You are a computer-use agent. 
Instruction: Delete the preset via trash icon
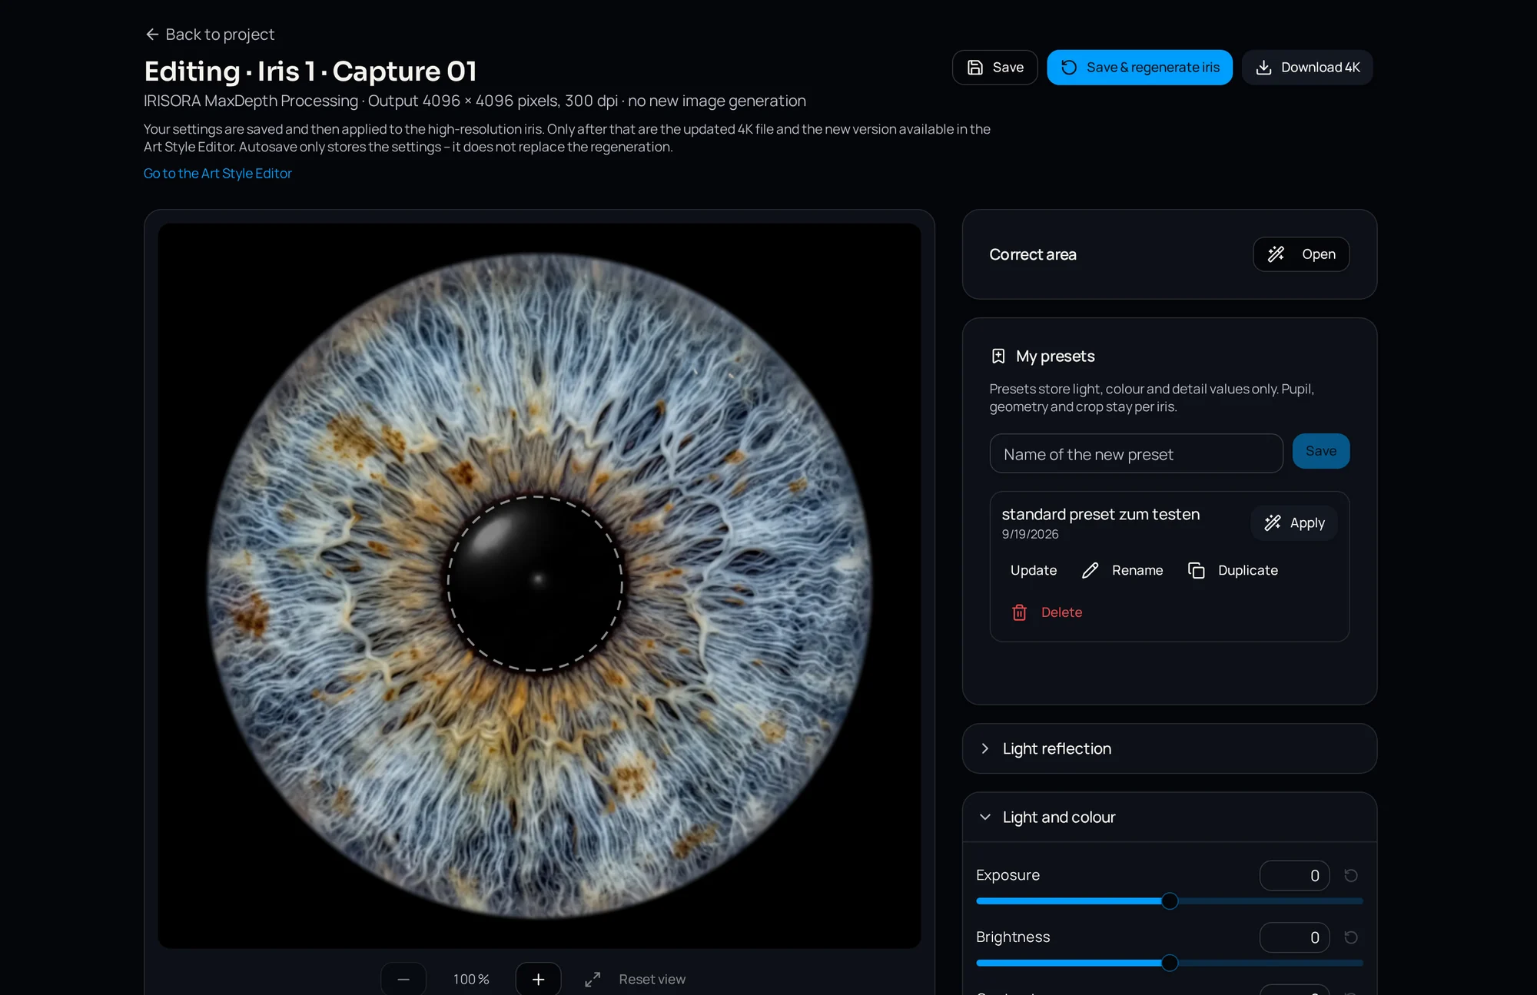click(x=1019, y=612)
